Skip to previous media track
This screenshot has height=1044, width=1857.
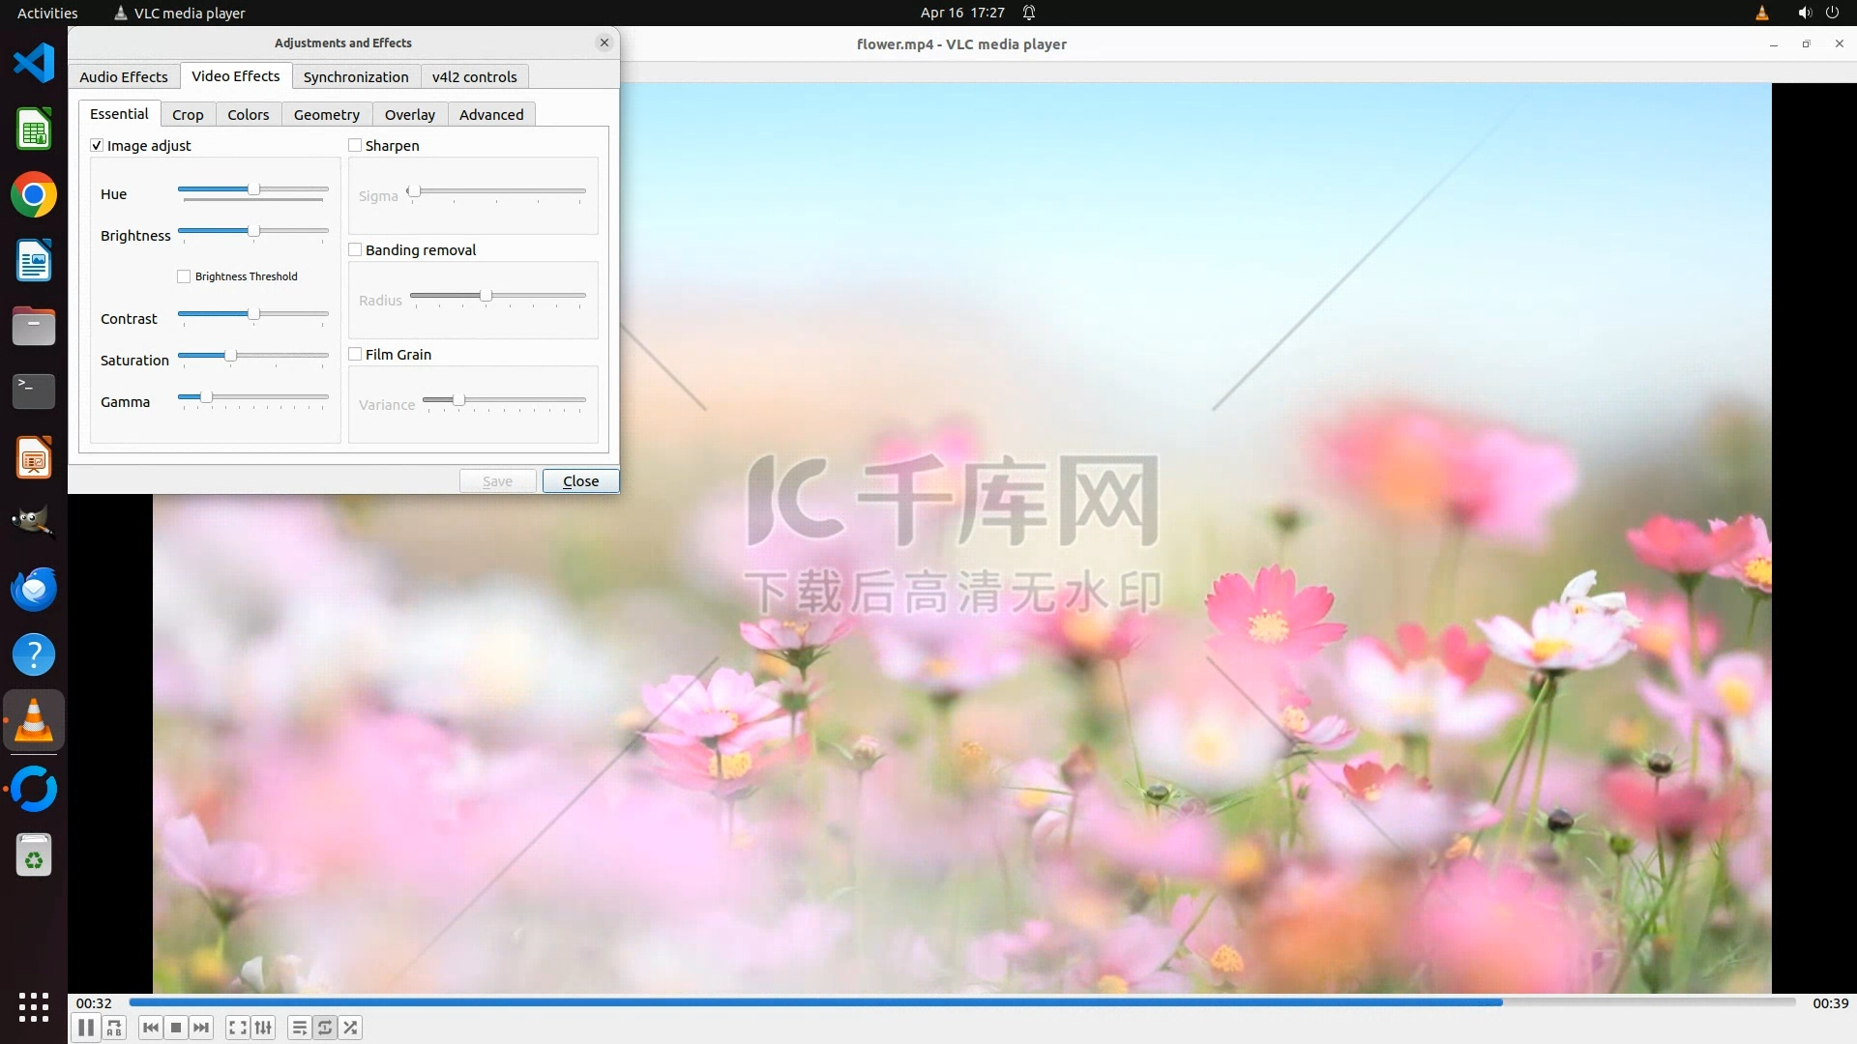click(x=150, y=1028)
